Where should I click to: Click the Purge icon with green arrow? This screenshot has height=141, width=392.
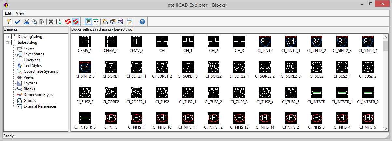pyautogui.click(x=59, y=22)
